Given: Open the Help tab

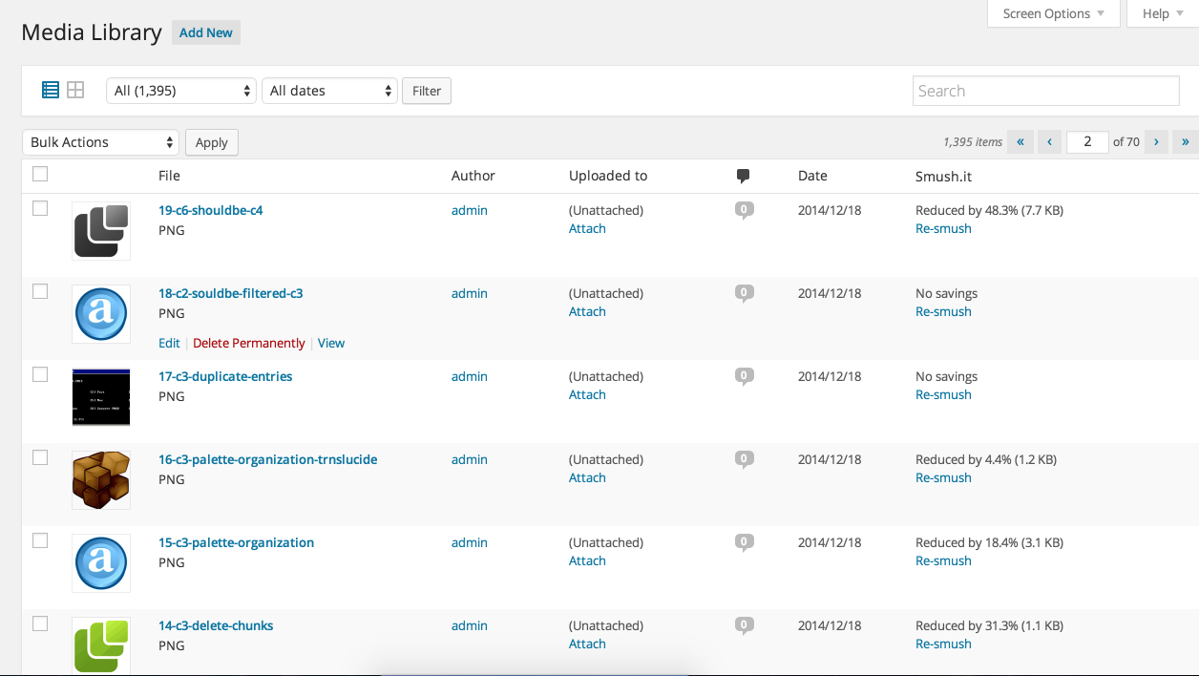Looking at the screenshot, I should coord(1162,13).
